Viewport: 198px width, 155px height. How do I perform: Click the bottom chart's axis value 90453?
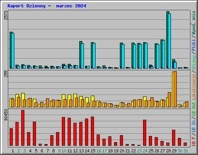[6, 115]
